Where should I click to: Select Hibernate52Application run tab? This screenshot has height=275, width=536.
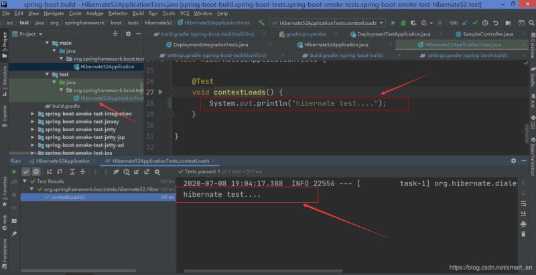pos(63,161)
